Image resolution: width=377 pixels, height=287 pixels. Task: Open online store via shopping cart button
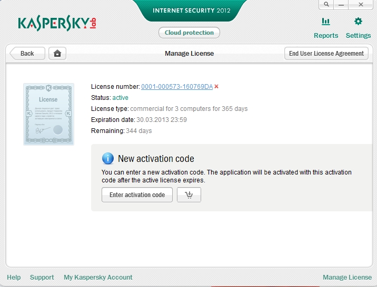click(189, 194)
